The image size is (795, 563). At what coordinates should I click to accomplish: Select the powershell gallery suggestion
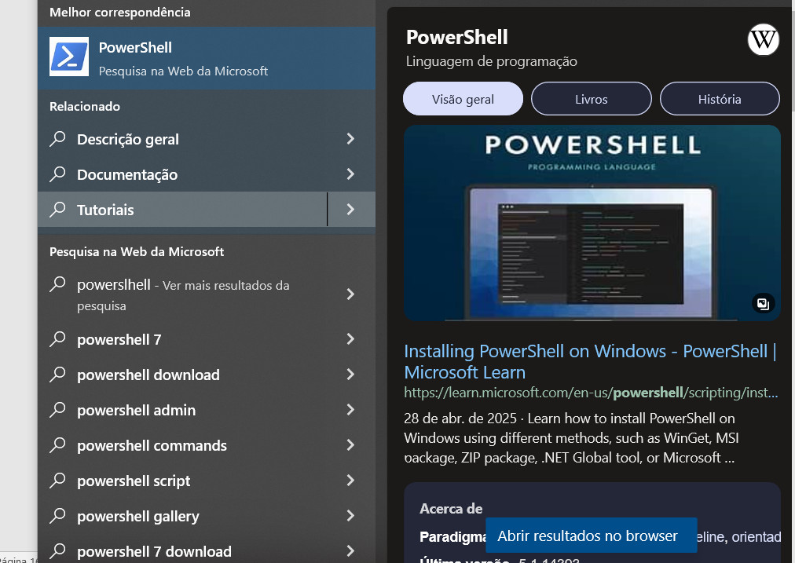(207, 516)
